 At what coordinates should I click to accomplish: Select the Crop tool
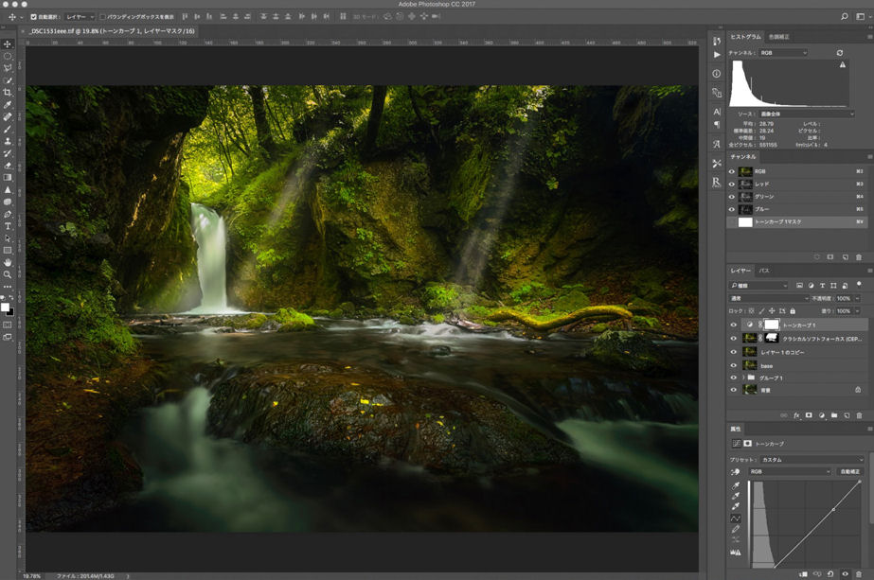[x=8, y=93]
